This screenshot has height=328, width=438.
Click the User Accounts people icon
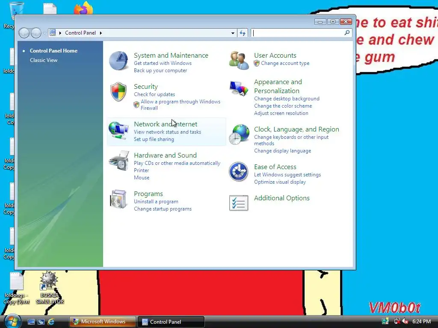coord(239,60)
